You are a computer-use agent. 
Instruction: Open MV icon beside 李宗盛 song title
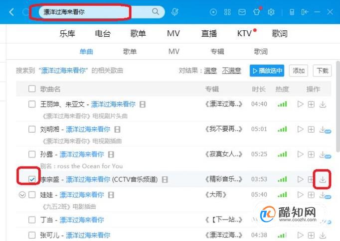pyautogui.click(x=165, y=179)
